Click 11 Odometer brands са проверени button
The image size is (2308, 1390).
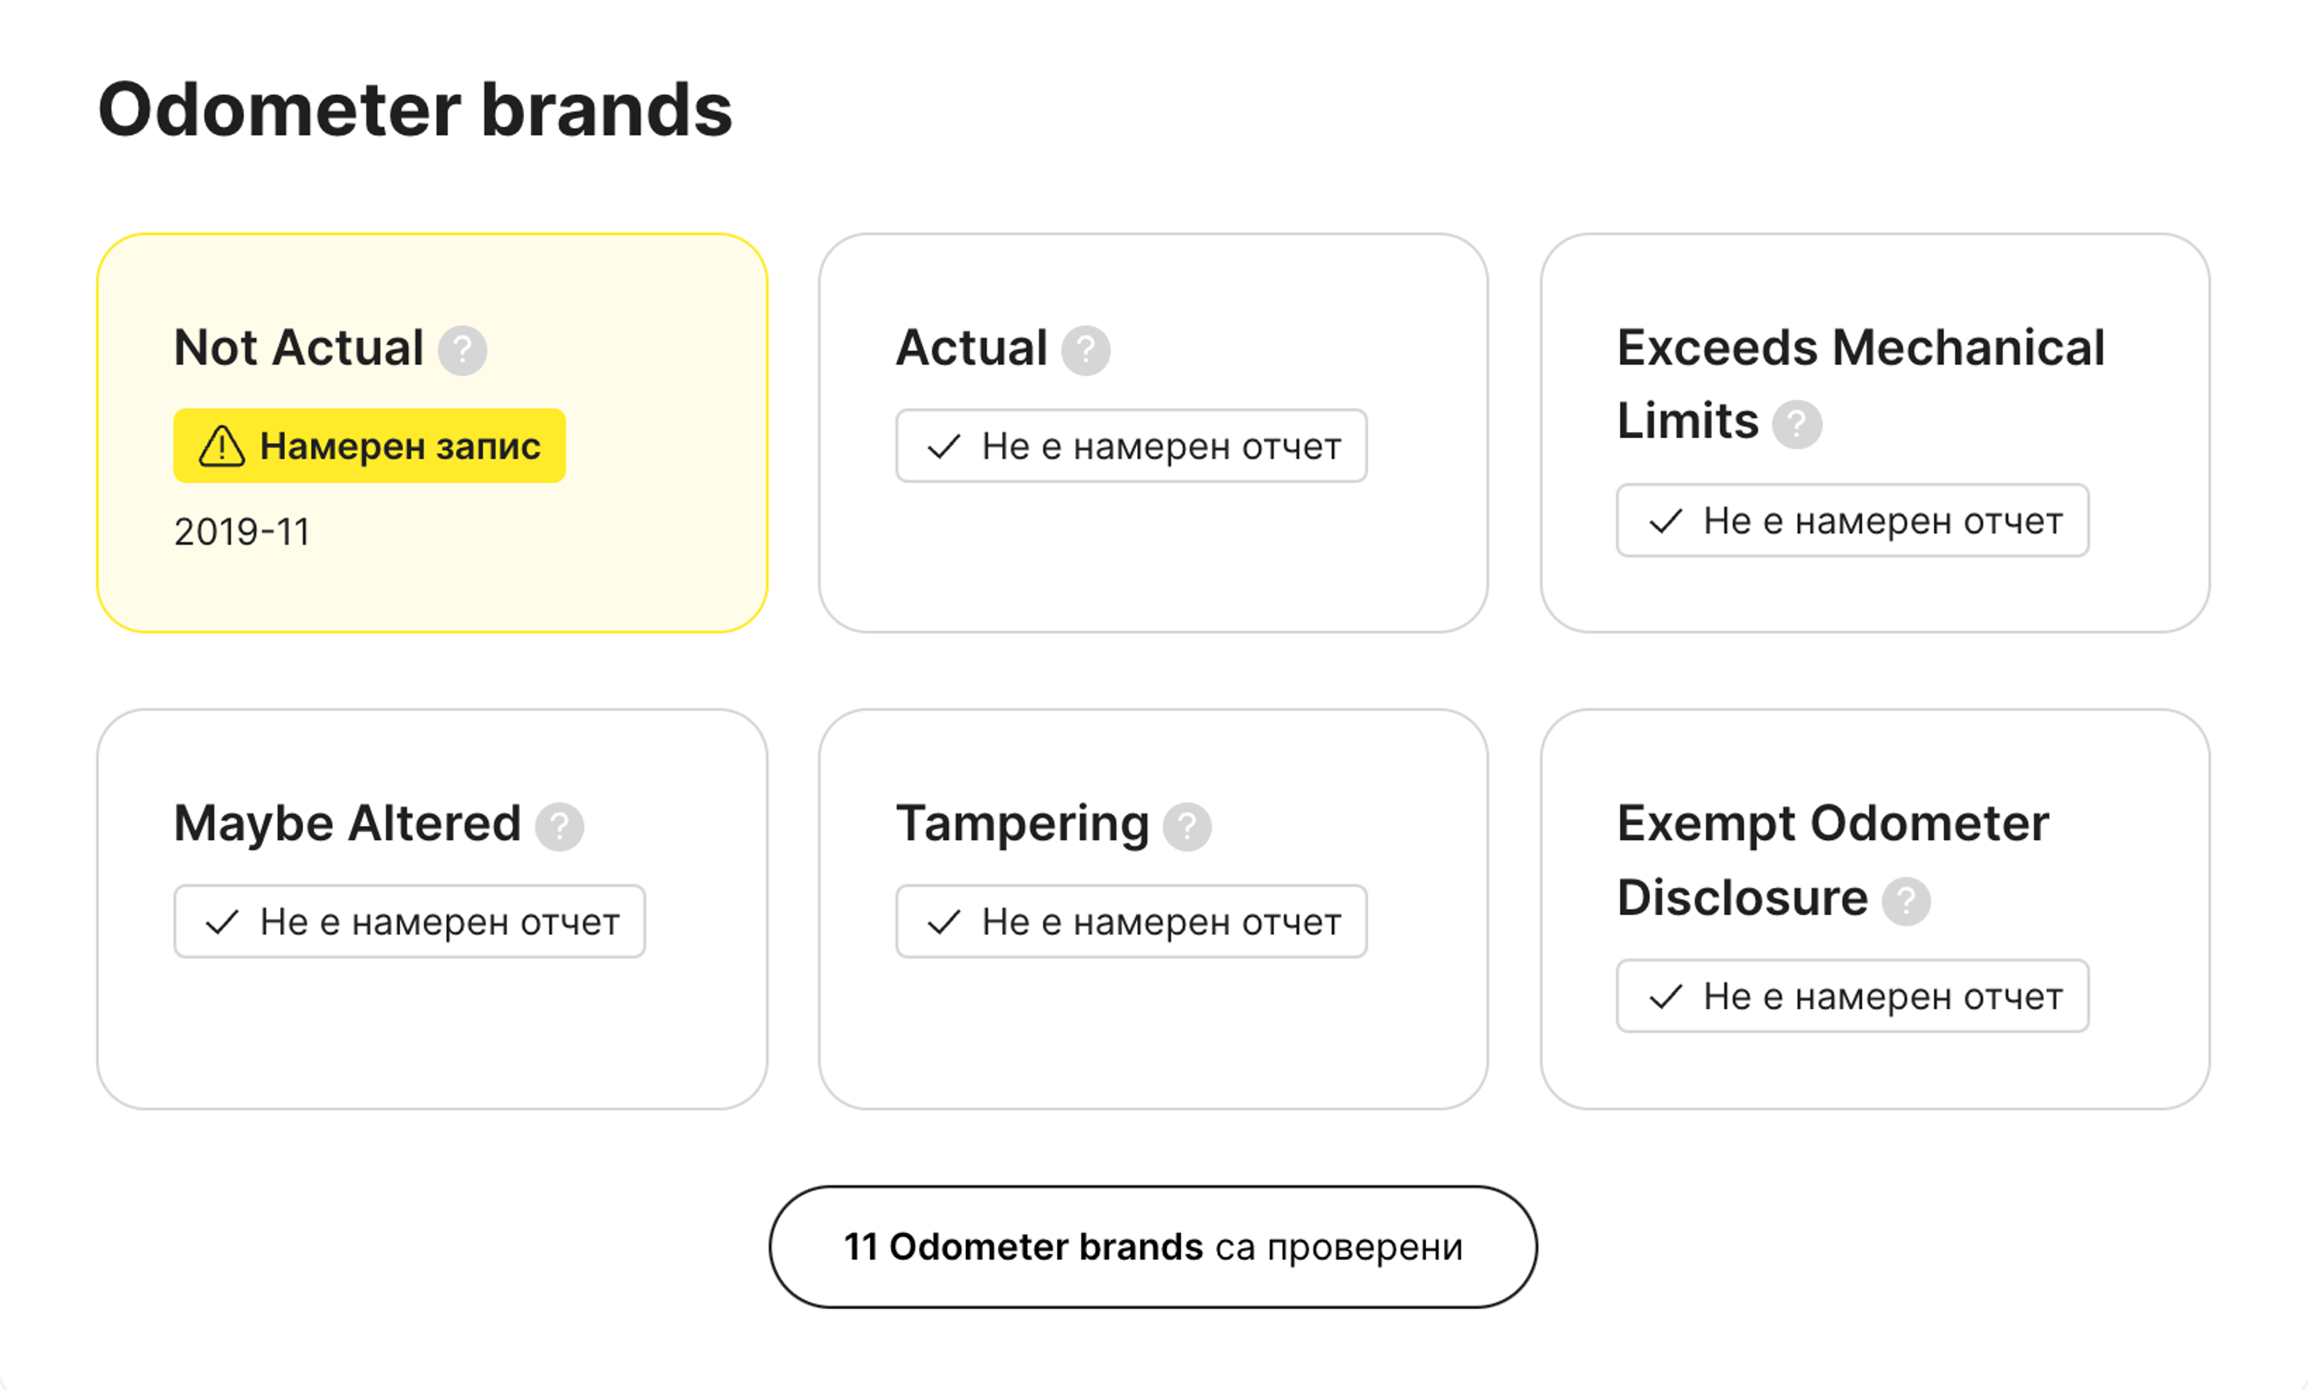(1152, 1247)
